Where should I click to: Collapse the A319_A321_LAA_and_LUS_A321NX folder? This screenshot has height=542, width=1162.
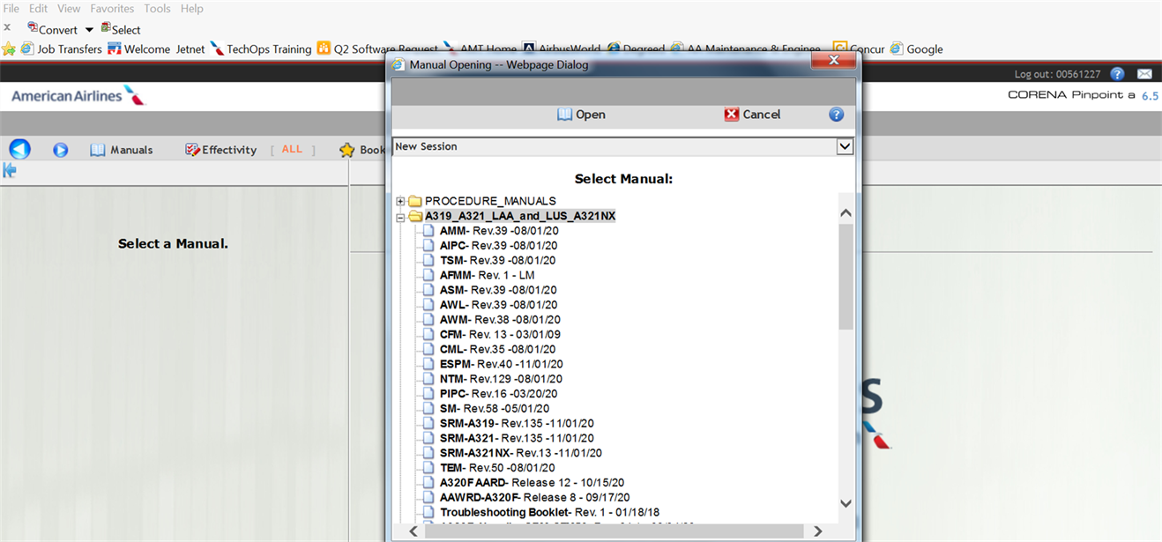click(x=400, y=216)
